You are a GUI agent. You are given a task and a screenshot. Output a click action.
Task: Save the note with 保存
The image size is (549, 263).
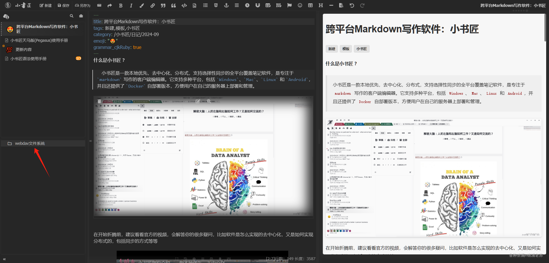(63, 5)
